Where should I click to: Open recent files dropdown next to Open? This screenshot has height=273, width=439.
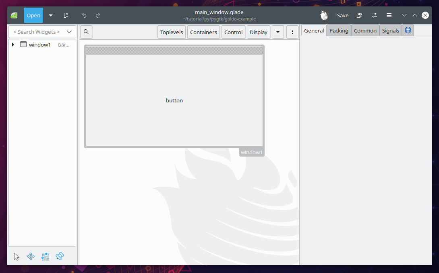click(51, 15)
